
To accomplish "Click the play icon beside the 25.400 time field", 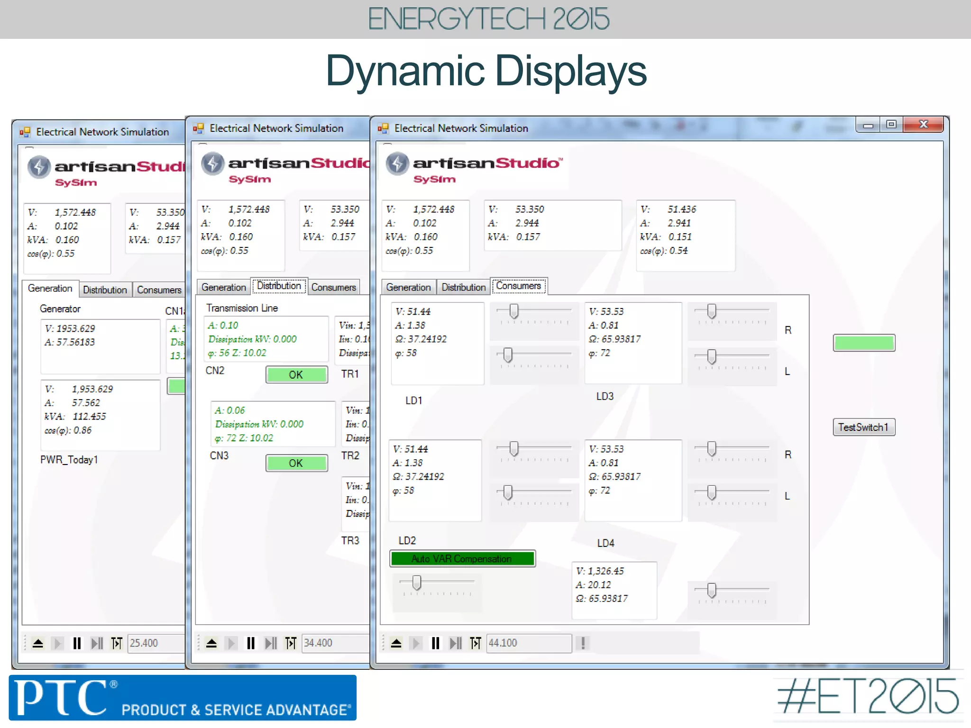I will pos(57,643).
